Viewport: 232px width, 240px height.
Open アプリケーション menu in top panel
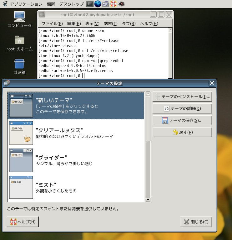26,4
